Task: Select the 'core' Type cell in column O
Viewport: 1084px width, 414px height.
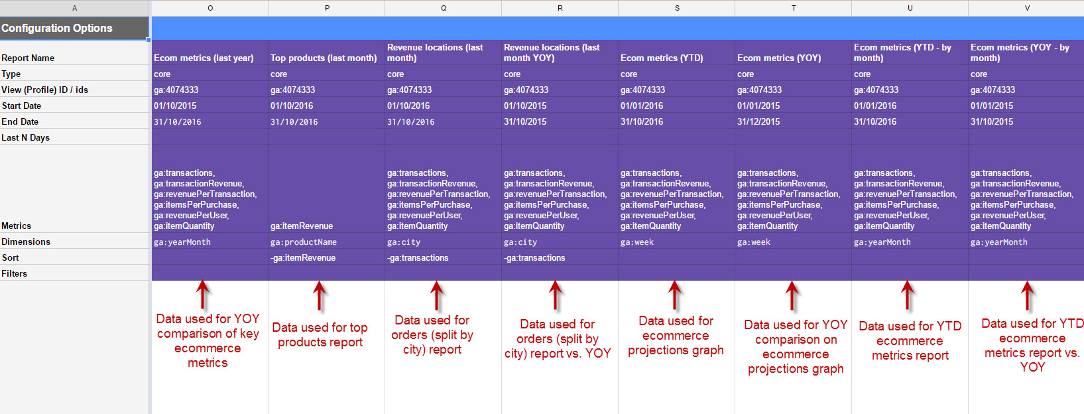Action: pos(210,74)
